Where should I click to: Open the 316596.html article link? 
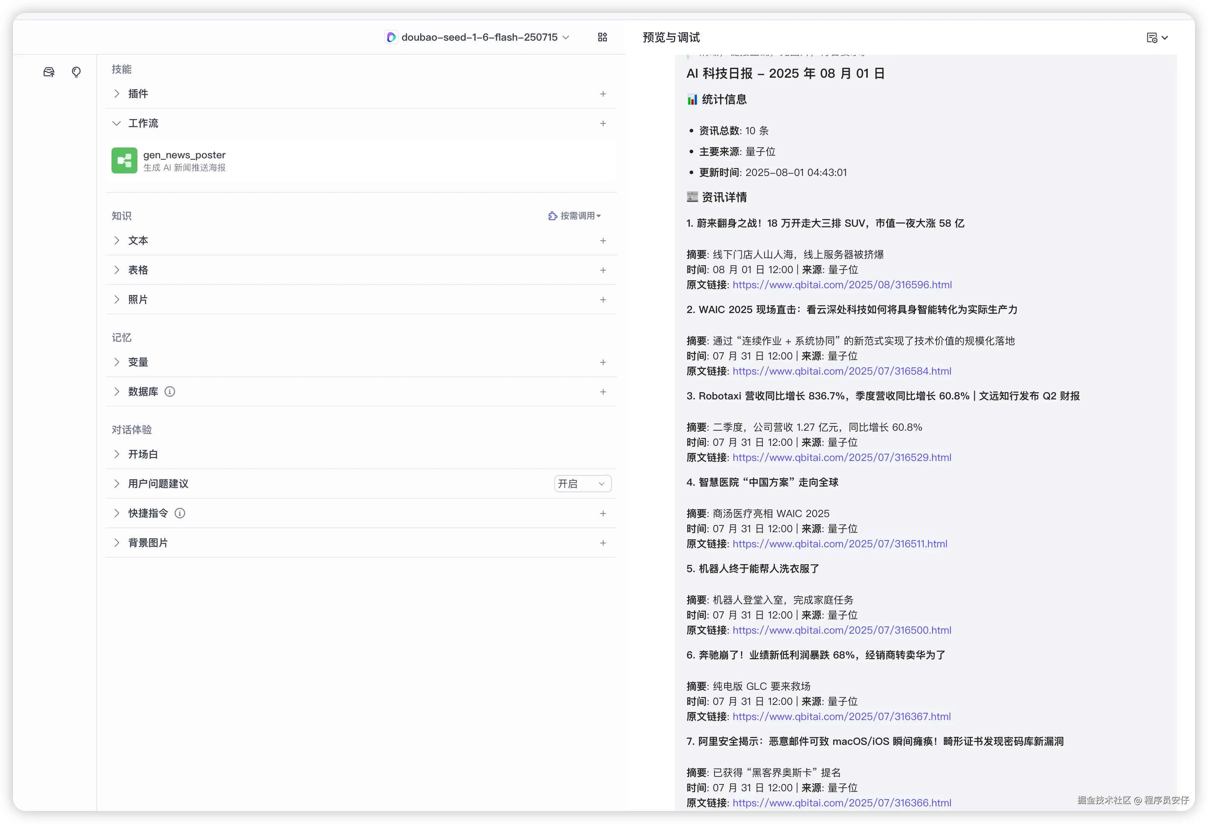(x=842, y=285)
